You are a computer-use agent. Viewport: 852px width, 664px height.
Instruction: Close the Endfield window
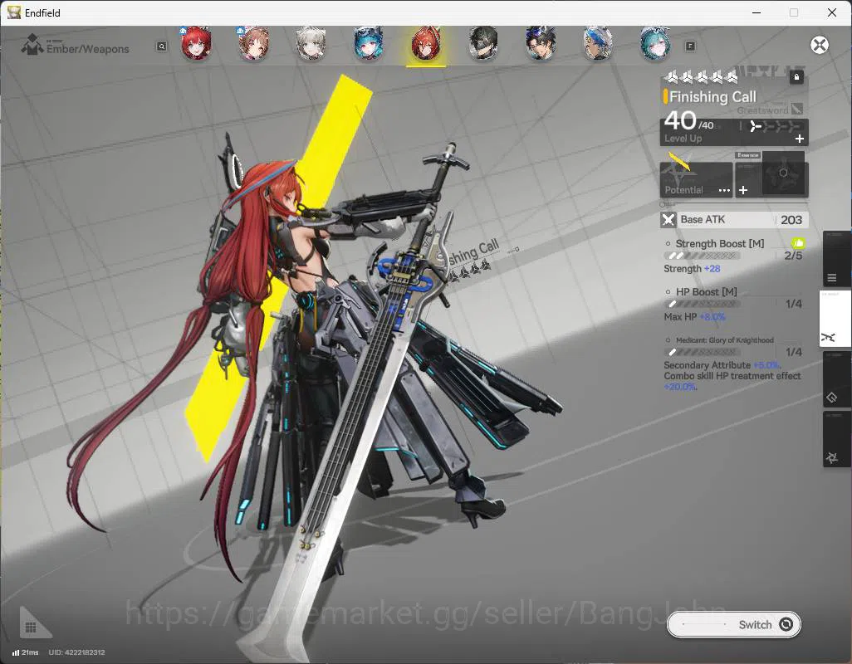[x=832, y=12]
